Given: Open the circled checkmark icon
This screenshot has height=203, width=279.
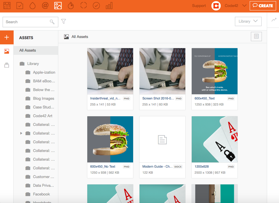Looking at the screenshot, I should [96, 6].
